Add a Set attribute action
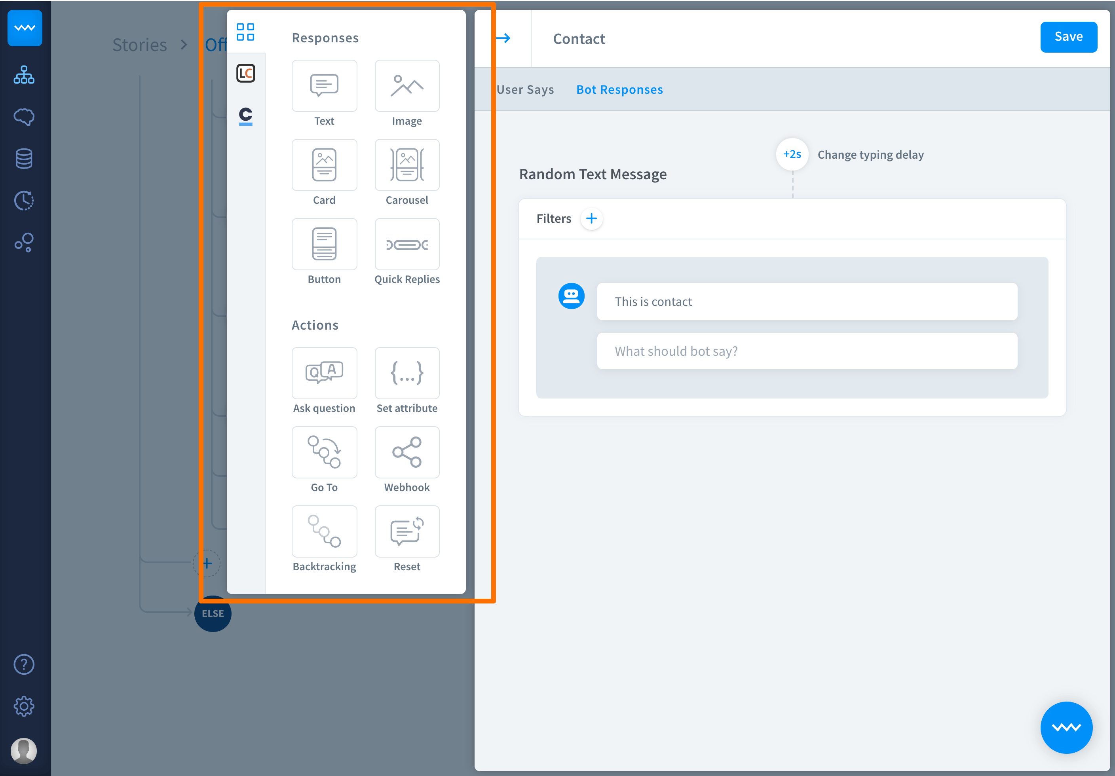The height and width of the screenshot is (776, 1115). (x=406, y=373)
